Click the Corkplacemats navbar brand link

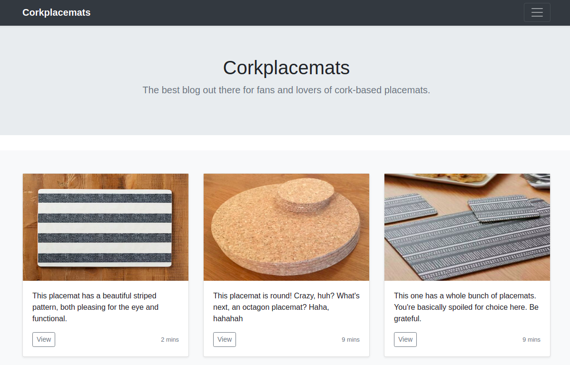[x=56, y=12]
